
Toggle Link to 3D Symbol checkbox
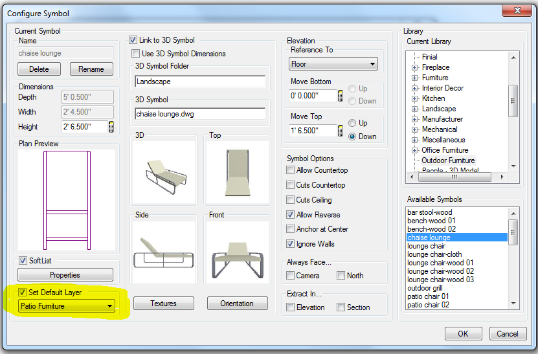133,40
